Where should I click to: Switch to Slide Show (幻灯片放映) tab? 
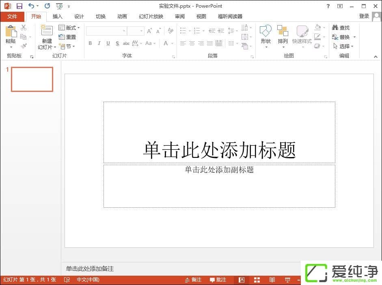click(151, 17)
